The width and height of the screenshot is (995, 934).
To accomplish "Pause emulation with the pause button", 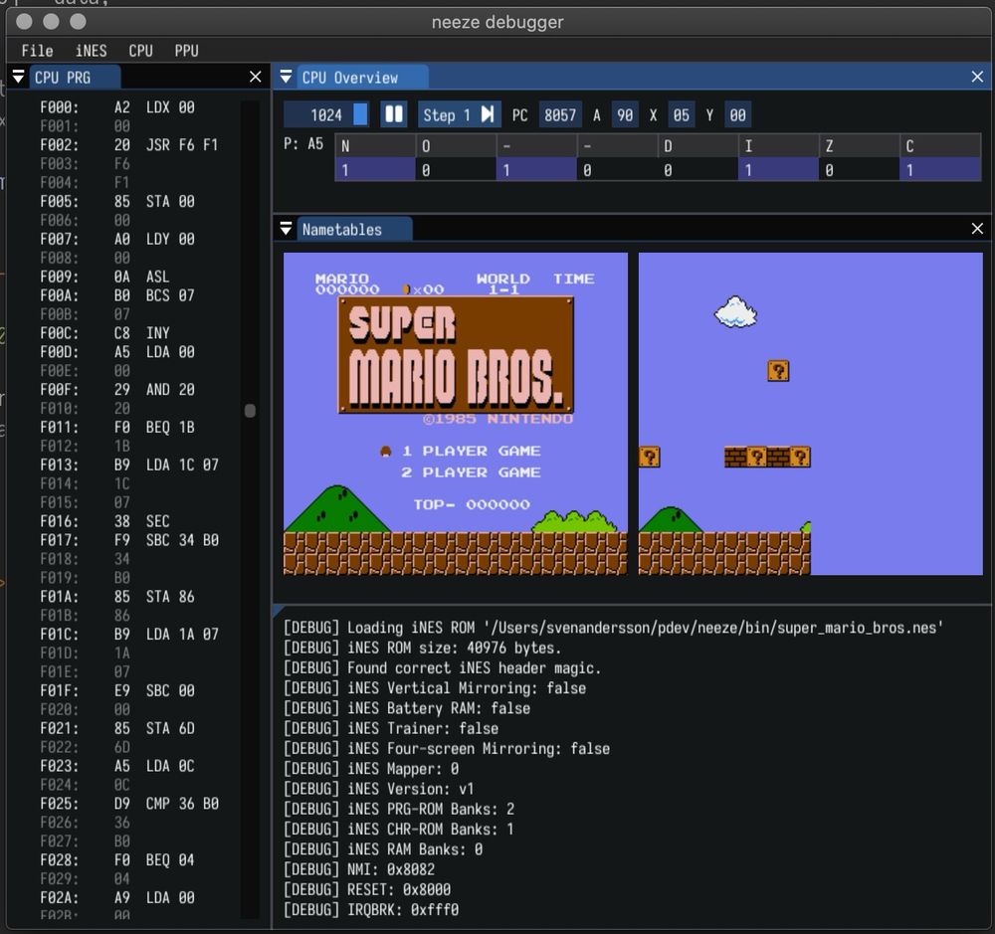I will coord(394,114).
